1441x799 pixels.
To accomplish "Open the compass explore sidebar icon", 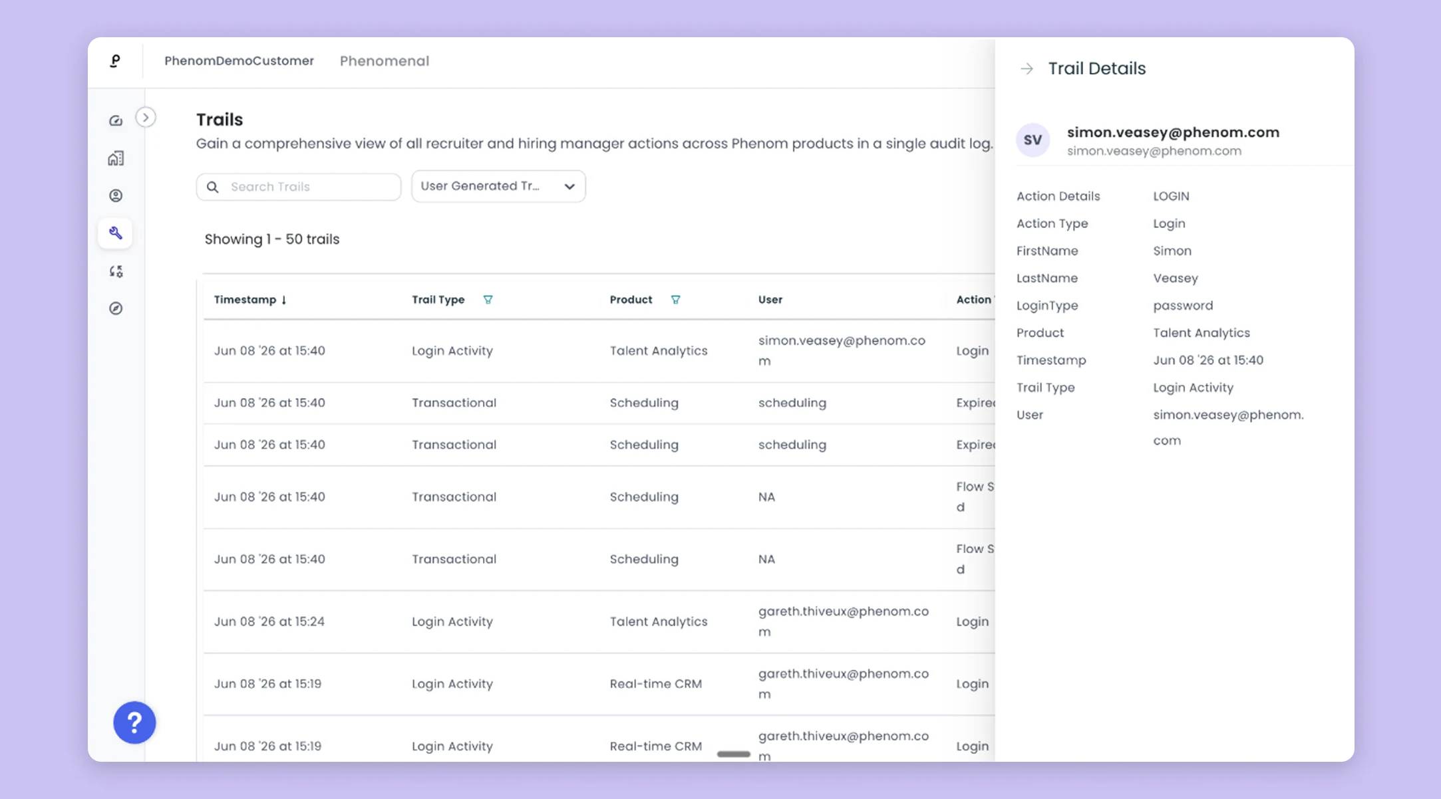I will pos(116,308).
